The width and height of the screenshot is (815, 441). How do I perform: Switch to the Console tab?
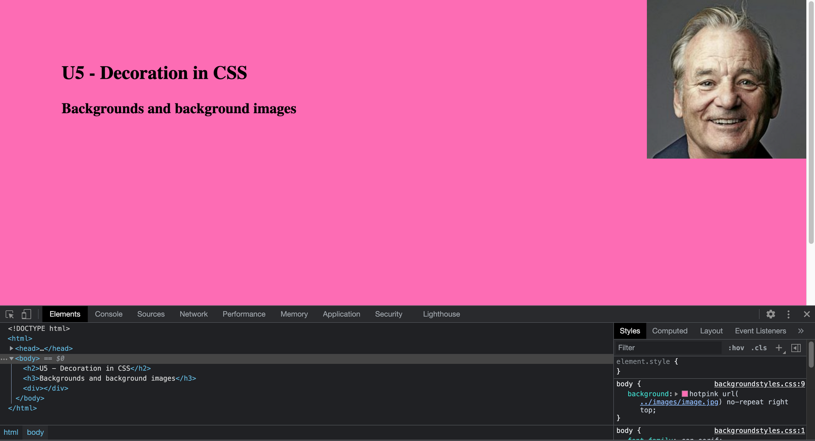tap(109, 314)
